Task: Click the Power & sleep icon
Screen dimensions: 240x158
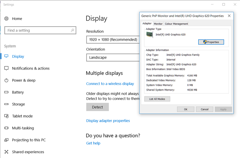Action: (6, 80)
